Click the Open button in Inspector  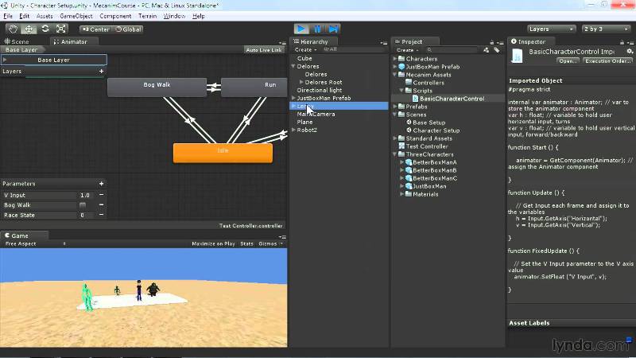click(568, 61)
